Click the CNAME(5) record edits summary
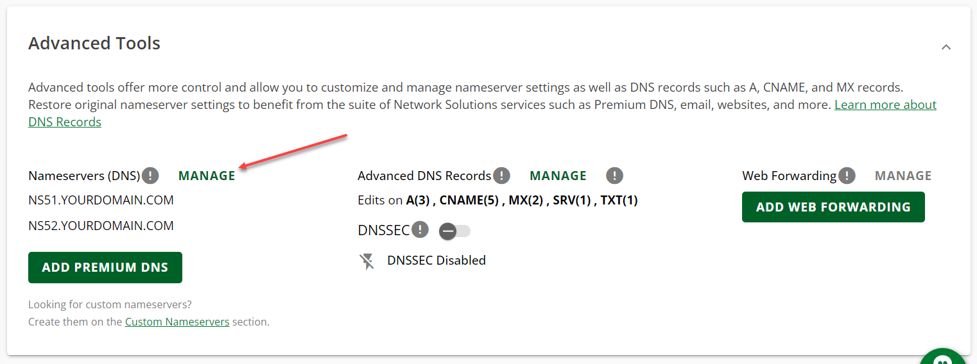 tap(469, 201)
